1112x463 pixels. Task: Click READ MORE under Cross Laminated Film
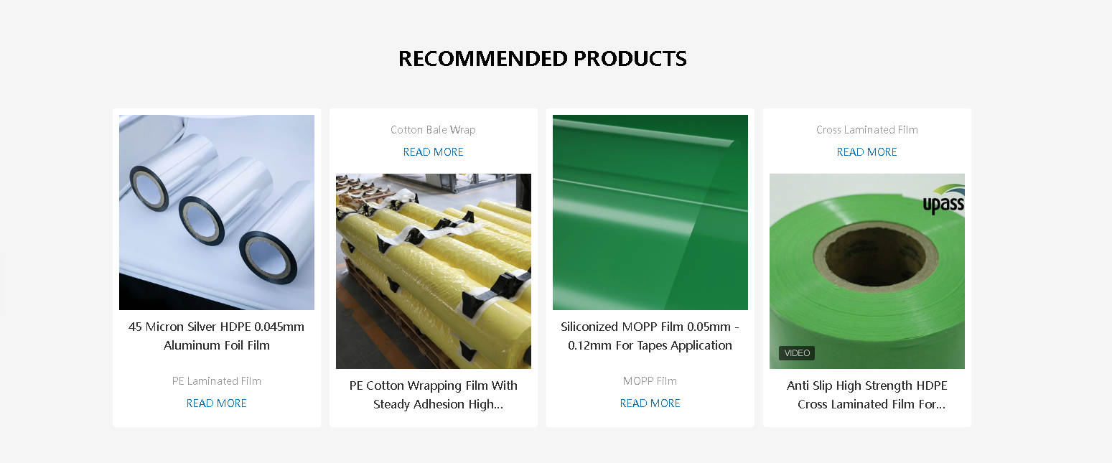pyautogui.click(x=867, y=152)
